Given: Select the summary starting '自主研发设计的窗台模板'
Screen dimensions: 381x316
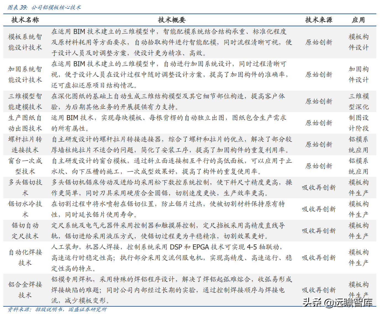Looking at the screenshot, I should click(171, 166).
